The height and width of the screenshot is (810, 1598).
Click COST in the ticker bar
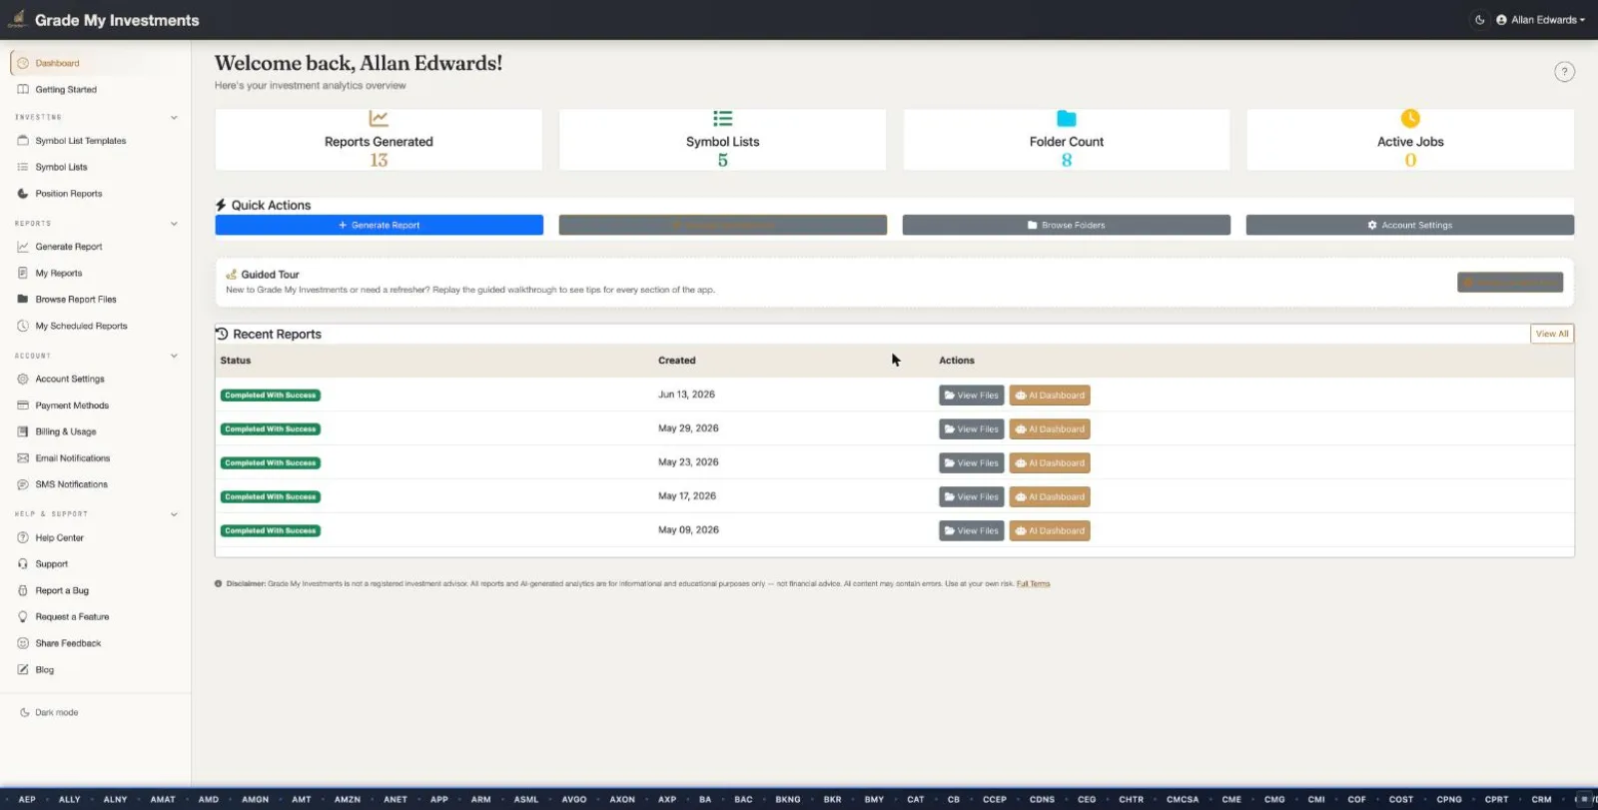point(1401,800)
